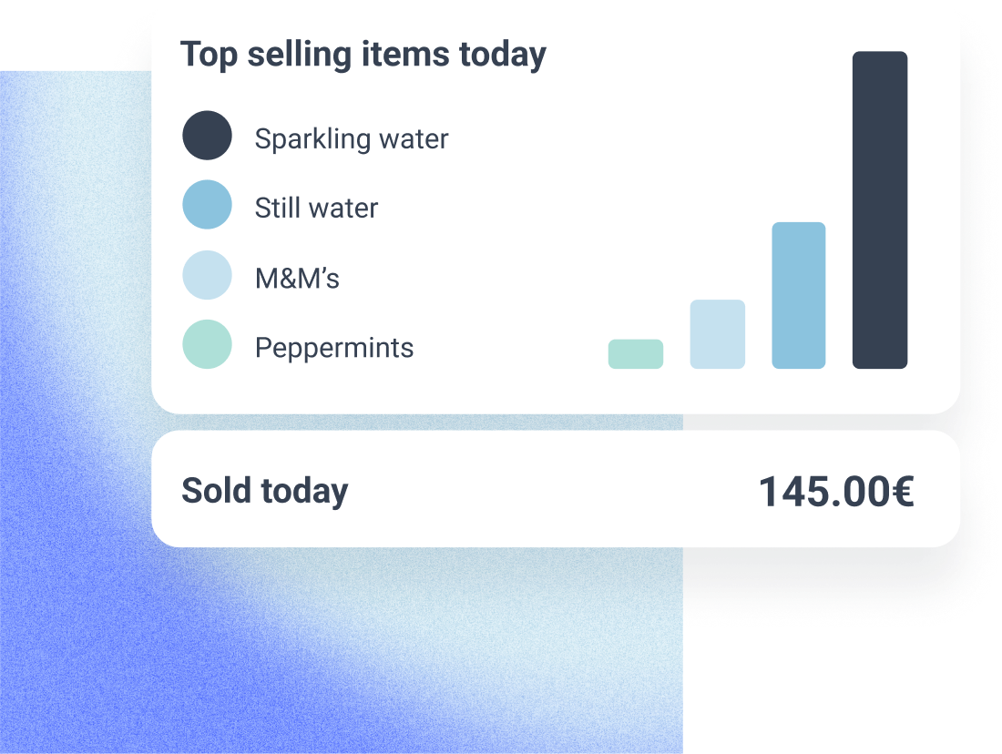
Task: Click the Sparkling water label
Action: pyautogui.click(x=352, y=139)
